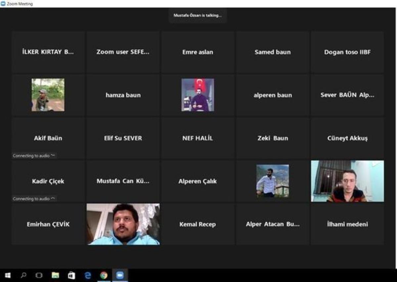Image resolution: width=397 pixels, height=282 pixels.
Task: Click the taskbar search magnifier icon
Action: coord(23,275)
